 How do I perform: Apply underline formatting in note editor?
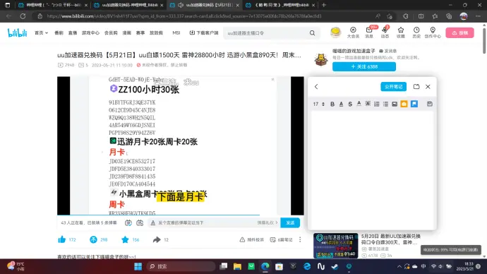pos(341,104)
